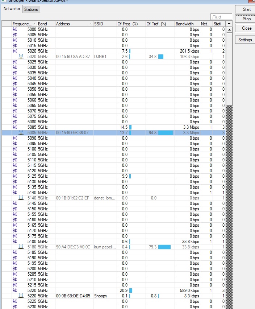Select the address 00:15:6D:8A:AD:87

click(x=73, y=57)
